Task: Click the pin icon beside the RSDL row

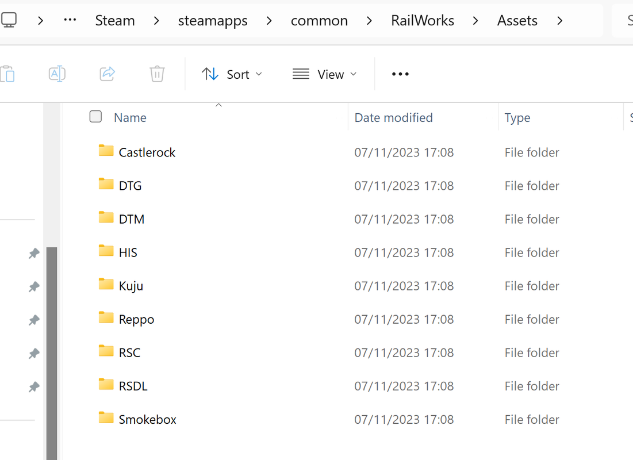Action: click(34, 388)
